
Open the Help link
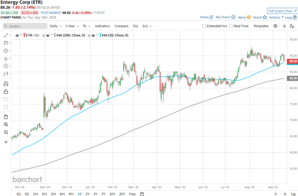(291, 17)
